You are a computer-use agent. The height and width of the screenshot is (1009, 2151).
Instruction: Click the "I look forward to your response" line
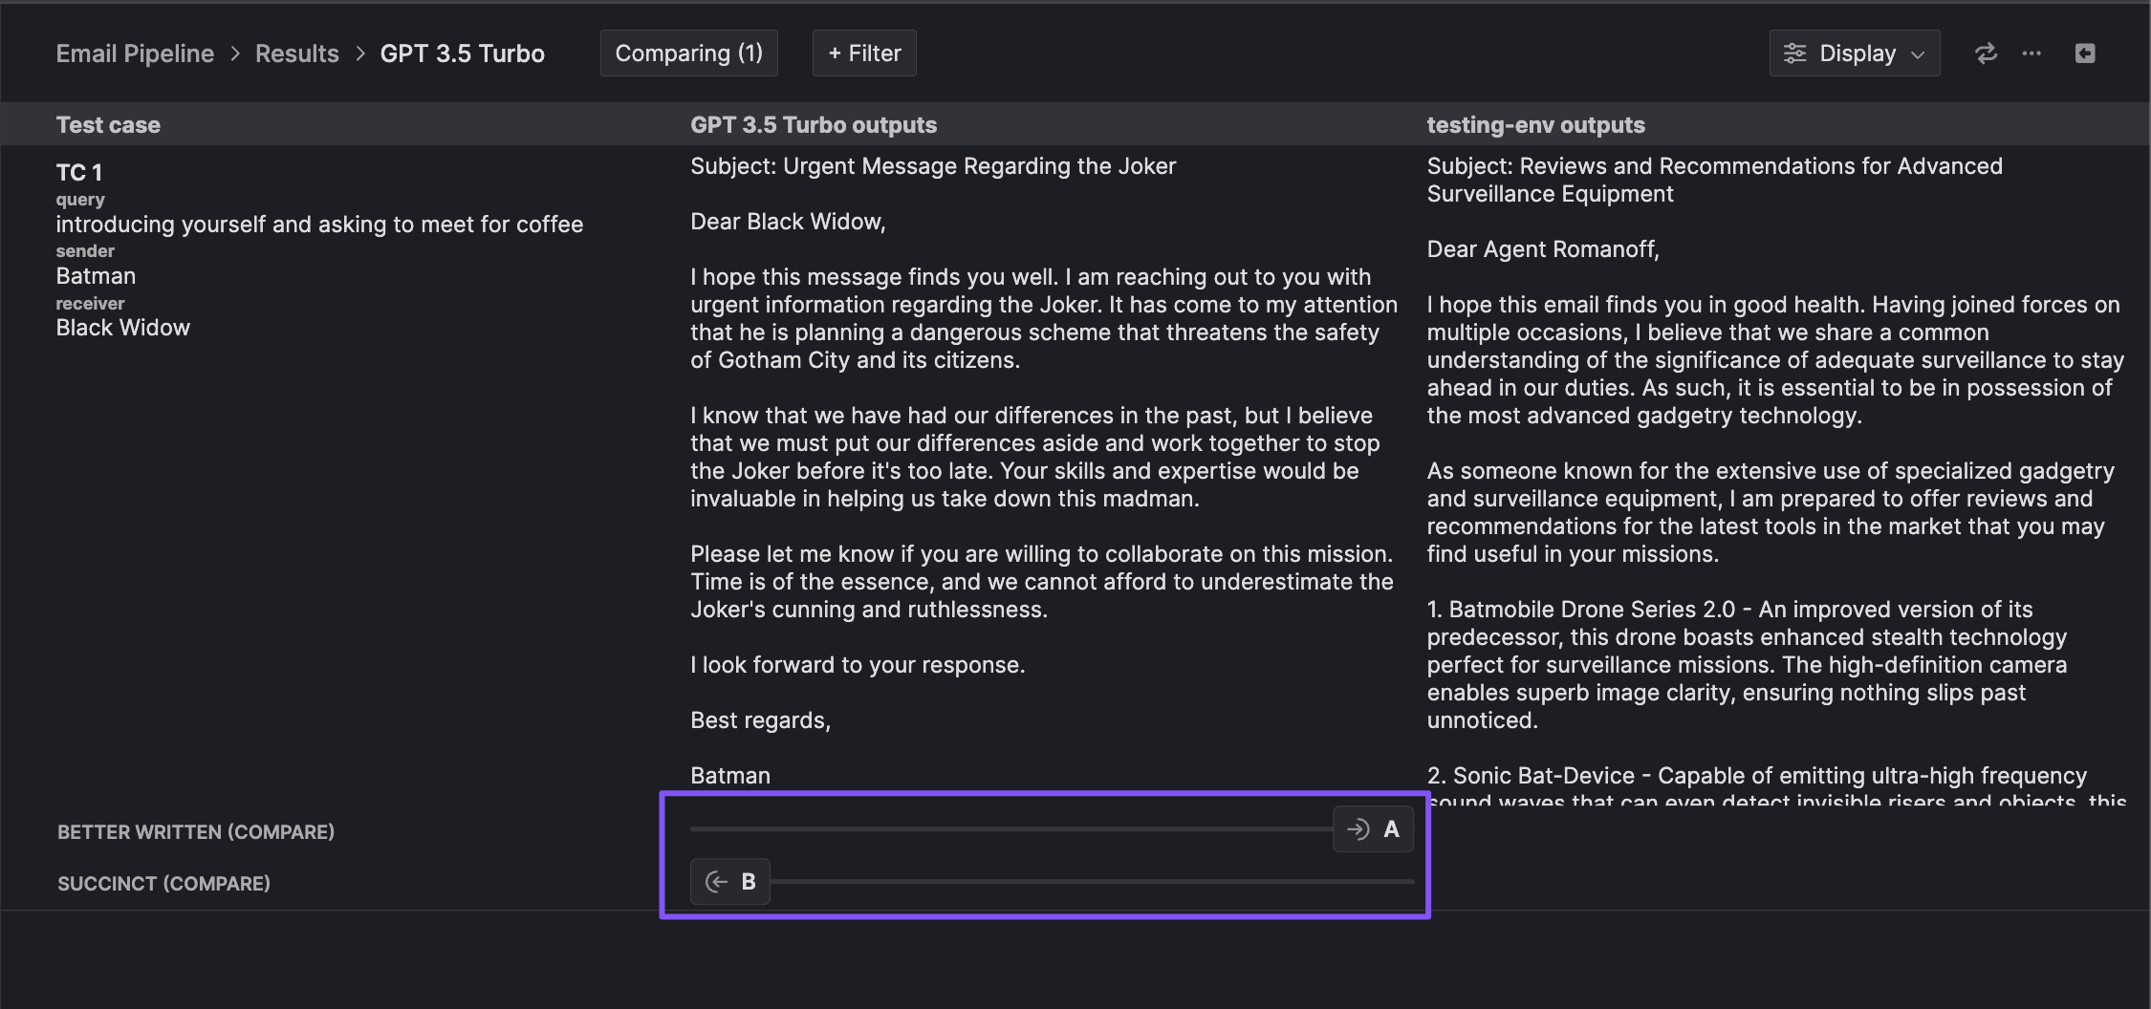click(858, 665)
